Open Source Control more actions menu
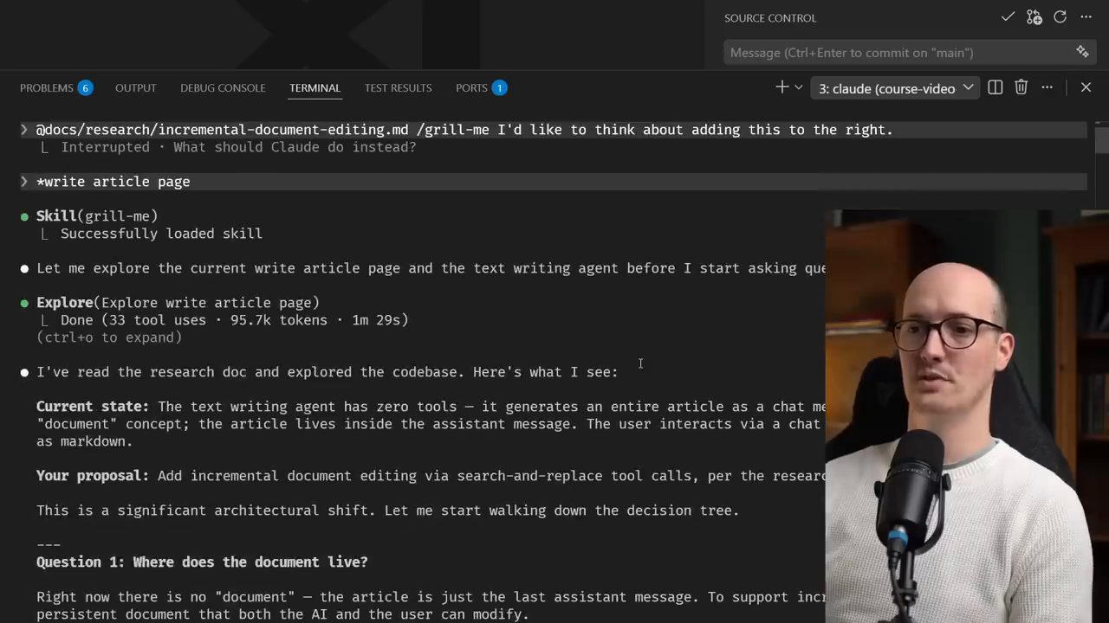 point(1086,17)
